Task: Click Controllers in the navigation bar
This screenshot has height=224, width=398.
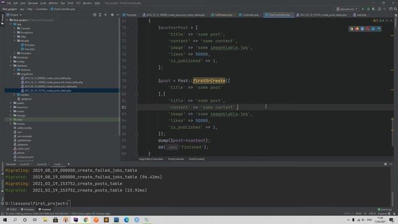Action: click(42, 9)
